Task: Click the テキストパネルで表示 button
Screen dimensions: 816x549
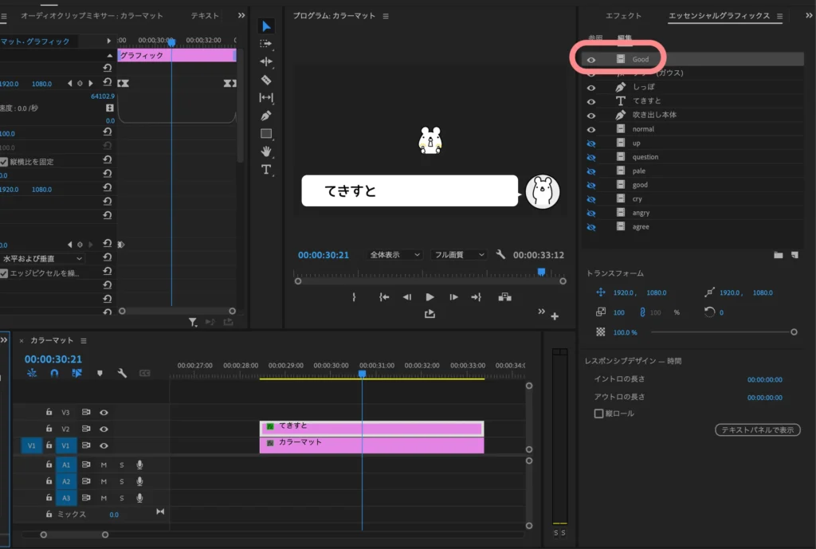Action: (x=757, y=430)
